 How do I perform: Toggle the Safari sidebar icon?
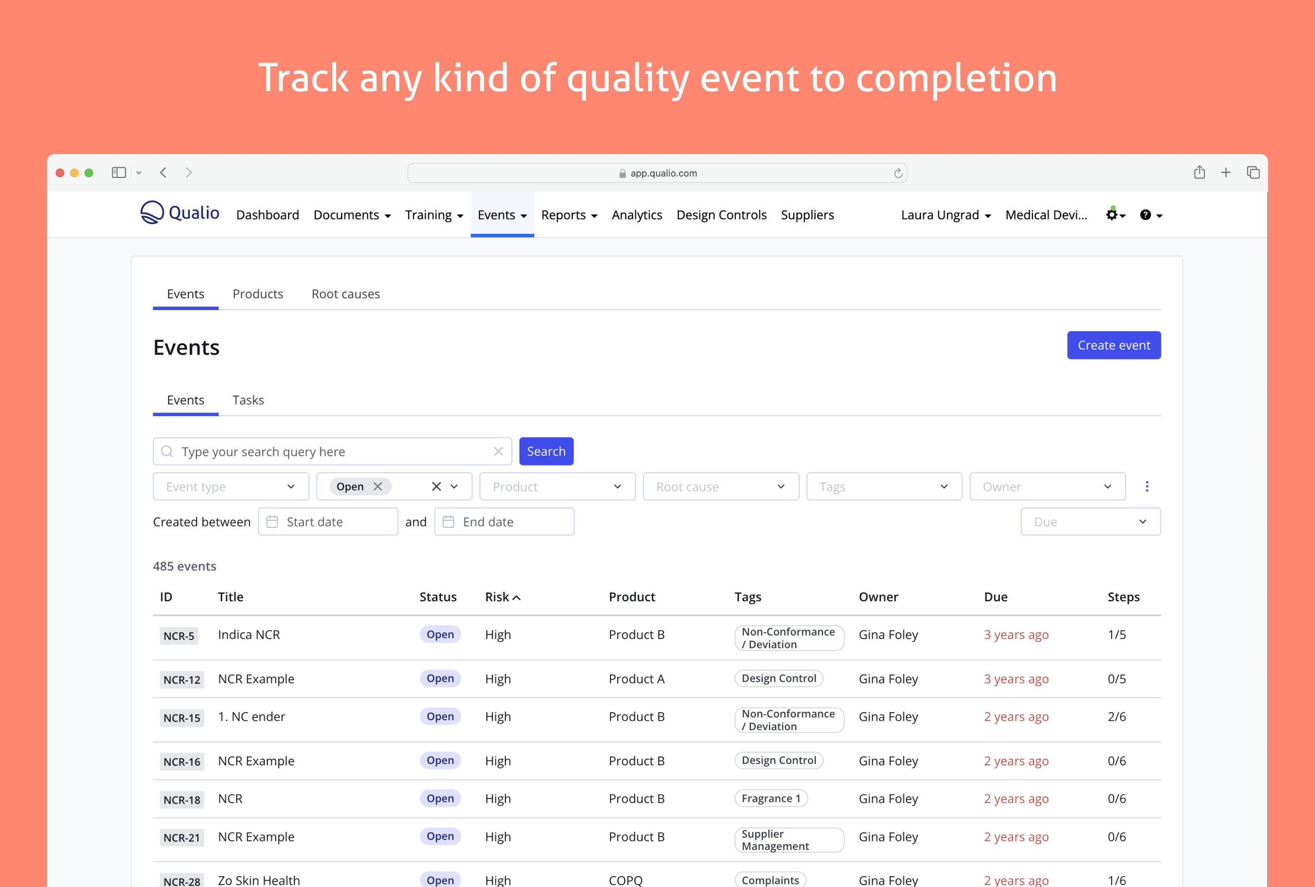119,172
